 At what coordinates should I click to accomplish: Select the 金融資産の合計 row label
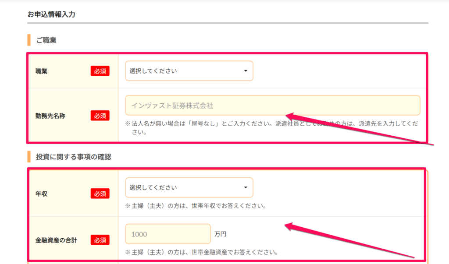[x=56, y=240]
